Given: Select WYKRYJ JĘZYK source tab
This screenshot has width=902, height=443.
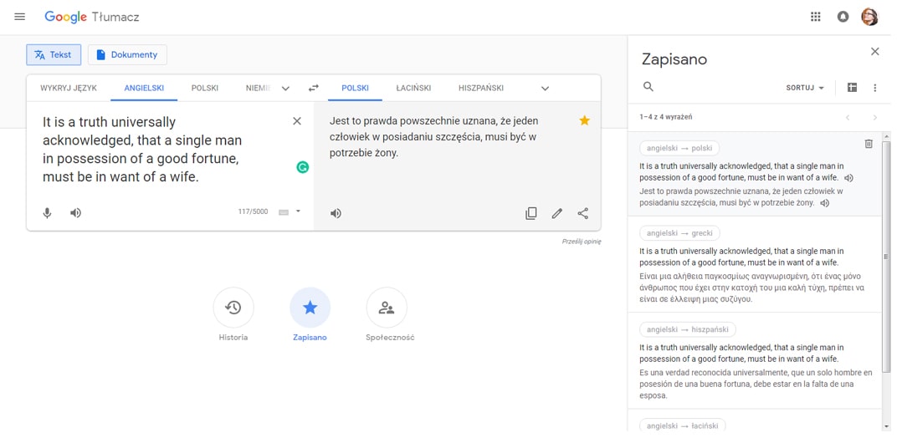Looking at the screenshot, I should [69, 88].
